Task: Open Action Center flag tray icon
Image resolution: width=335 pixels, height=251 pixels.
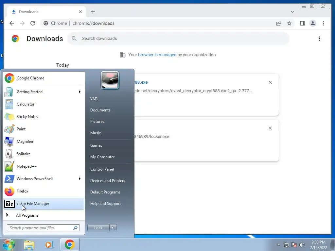Action: point(294,245)
